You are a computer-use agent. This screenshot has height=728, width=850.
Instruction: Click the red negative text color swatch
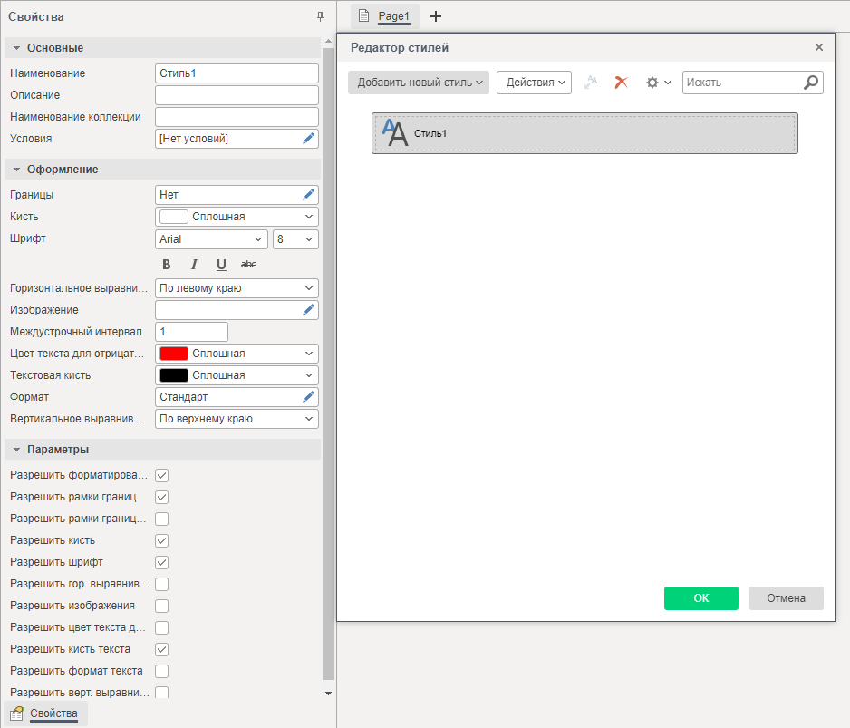(x=174, y=354)
